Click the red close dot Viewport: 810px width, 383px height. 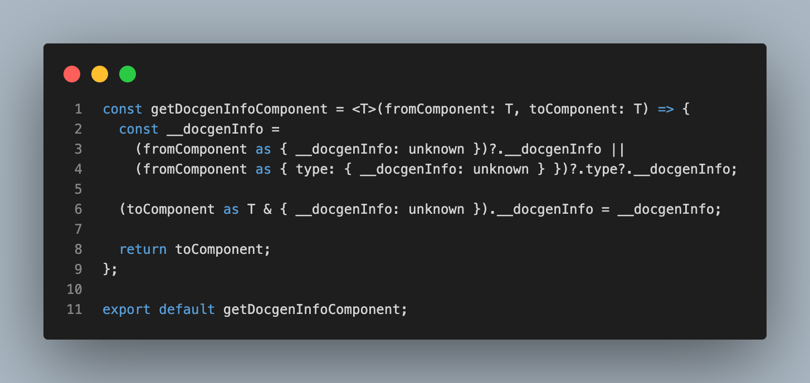click(x=72, y=74)
